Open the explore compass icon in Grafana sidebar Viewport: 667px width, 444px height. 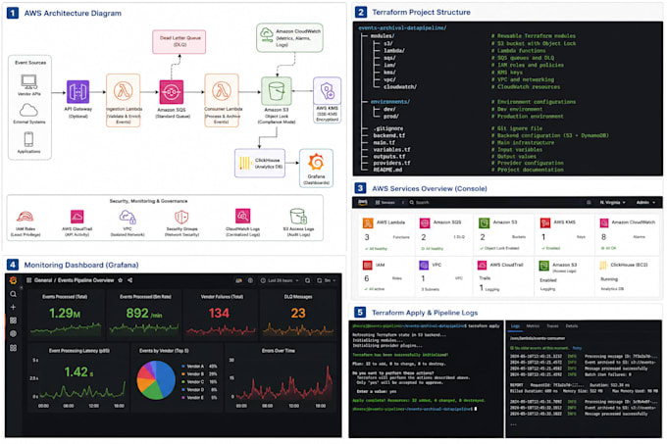point(13,334)
